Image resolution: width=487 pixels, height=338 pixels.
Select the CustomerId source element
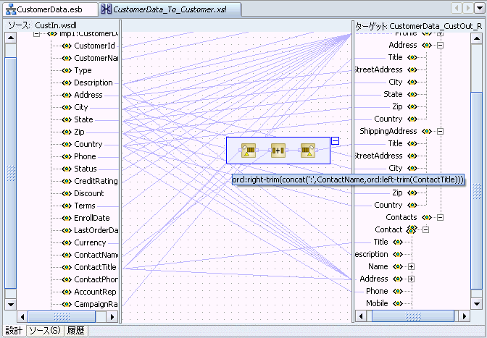[x=94, y=46]
